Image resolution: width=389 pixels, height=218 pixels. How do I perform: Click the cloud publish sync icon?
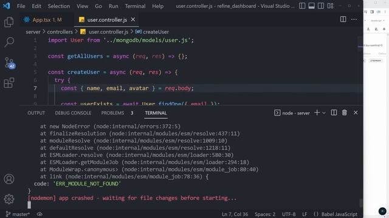pyautogui.click(x=40, y=214)
